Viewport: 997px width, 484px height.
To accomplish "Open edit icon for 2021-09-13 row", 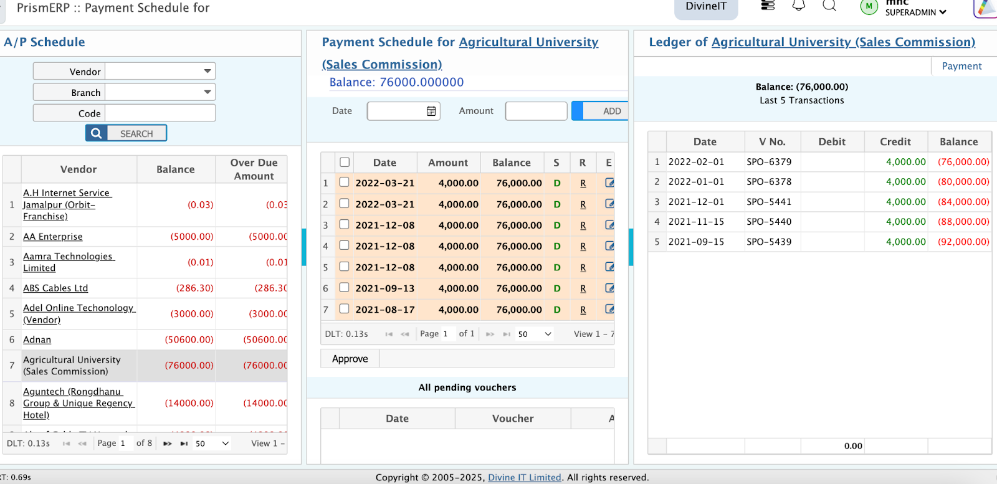I will coord(609,288).
